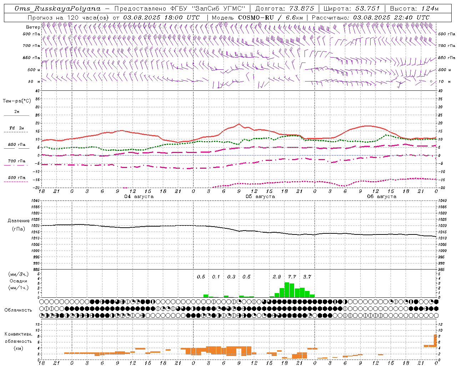
Task: Click the Td 2м legend entry
Action: [16, 128]
